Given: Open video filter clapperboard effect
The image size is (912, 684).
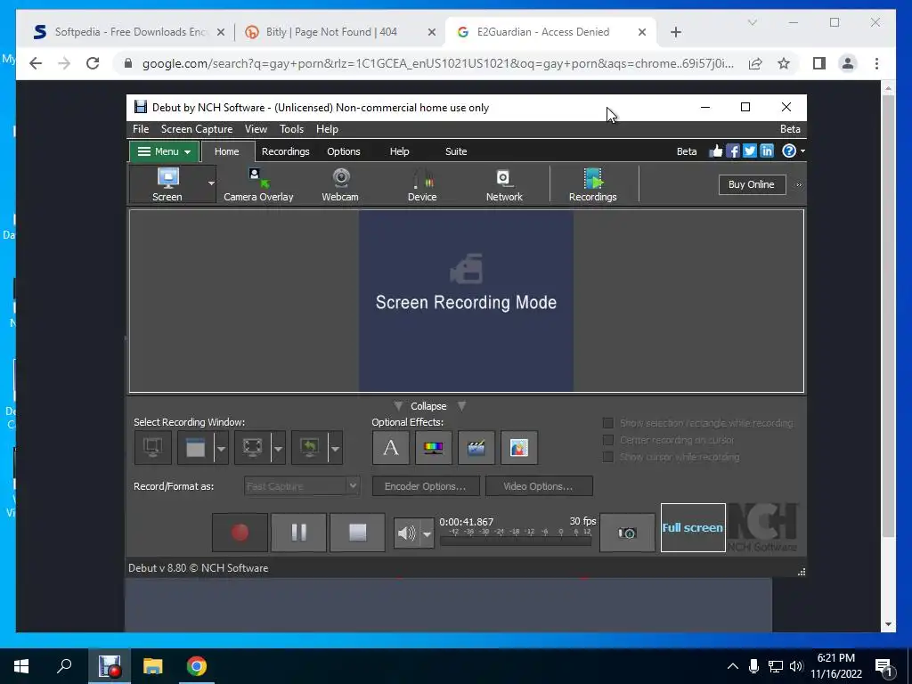Looking at the screenshot, I should tap(476, 447).
